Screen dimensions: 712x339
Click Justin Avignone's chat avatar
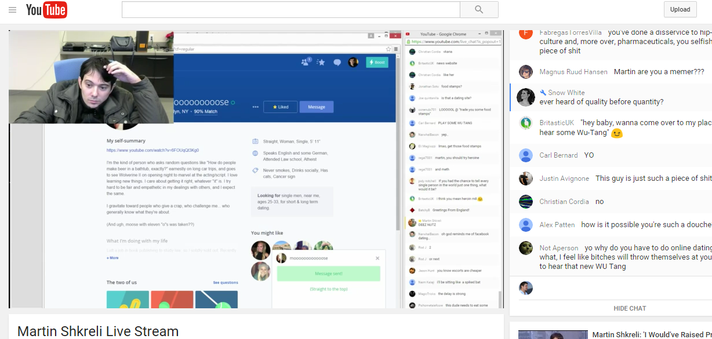526,178
